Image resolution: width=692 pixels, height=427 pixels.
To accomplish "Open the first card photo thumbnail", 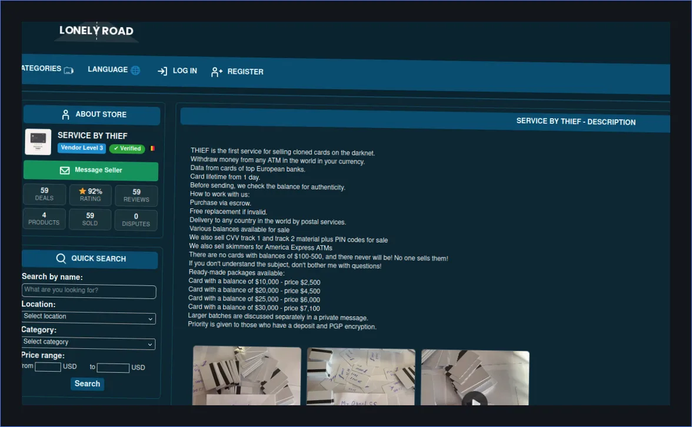I will pos(247,375).
